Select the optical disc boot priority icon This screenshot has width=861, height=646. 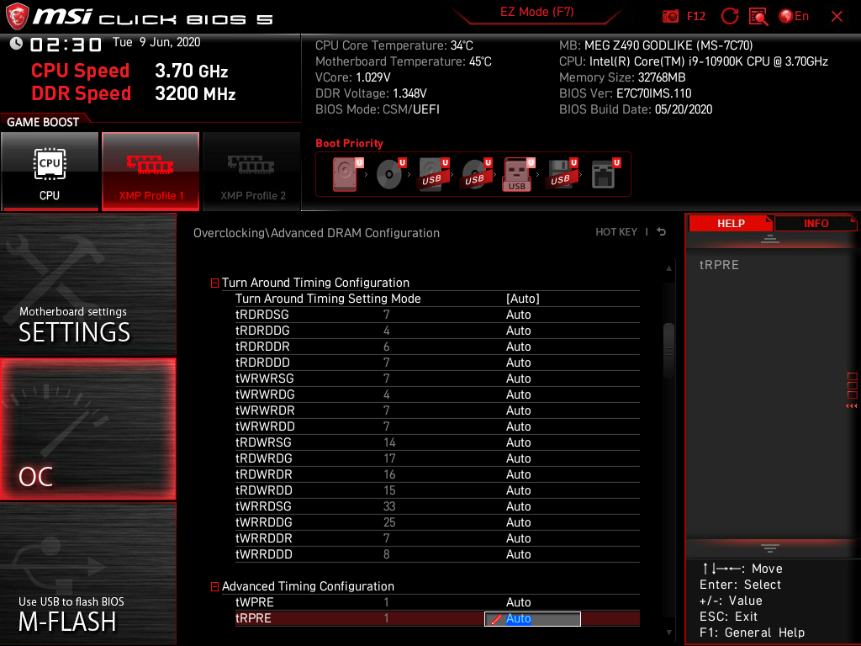pyautogui.click(x=390, y=174)
